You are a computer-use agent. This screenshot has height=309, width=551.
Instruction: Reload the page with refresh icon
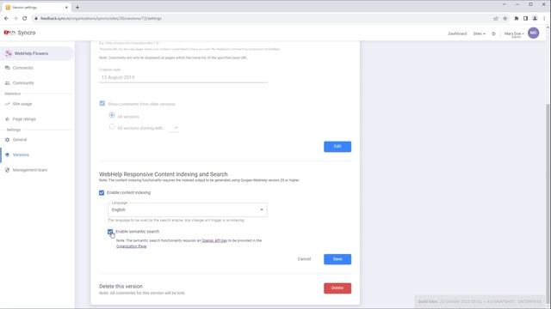click(x=25, y=18)
